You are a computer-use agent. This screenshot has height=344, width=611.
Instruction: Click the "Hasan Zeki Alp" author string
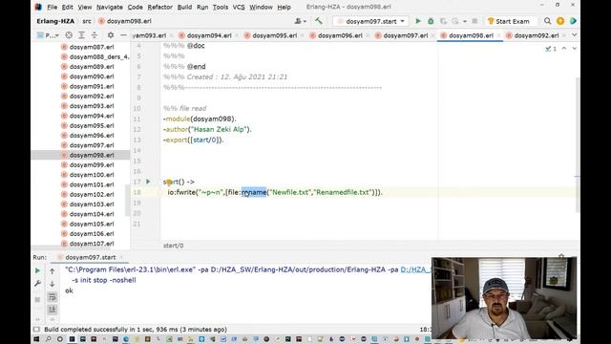pyautogui.click(x=219, y=129)
